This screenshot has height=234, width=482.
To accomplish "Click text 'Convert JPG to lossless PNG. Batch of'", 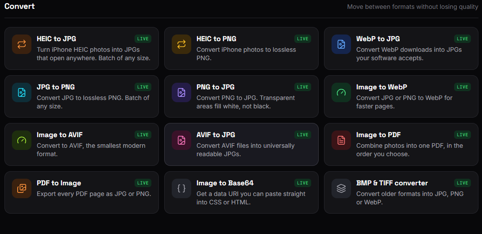I will 93,98.
